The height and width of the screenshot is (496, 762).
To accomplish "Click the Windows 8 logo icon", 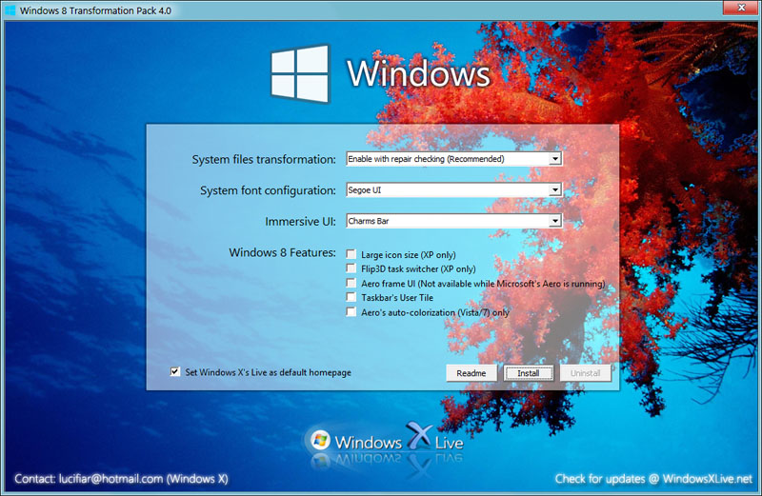I will coord(300,73).
